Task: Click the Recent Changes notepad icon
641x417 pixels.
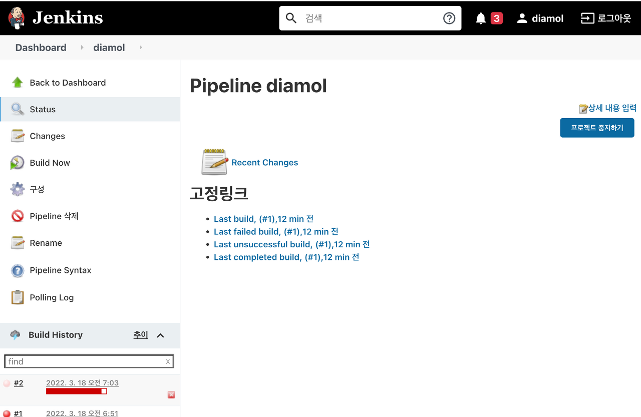Action: [x=214, y=162]
